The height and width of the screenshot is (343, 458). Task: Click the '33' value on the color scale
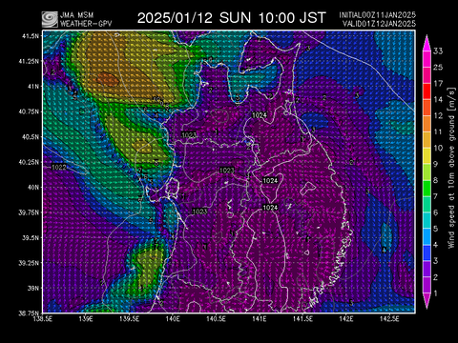click(438, 50)
